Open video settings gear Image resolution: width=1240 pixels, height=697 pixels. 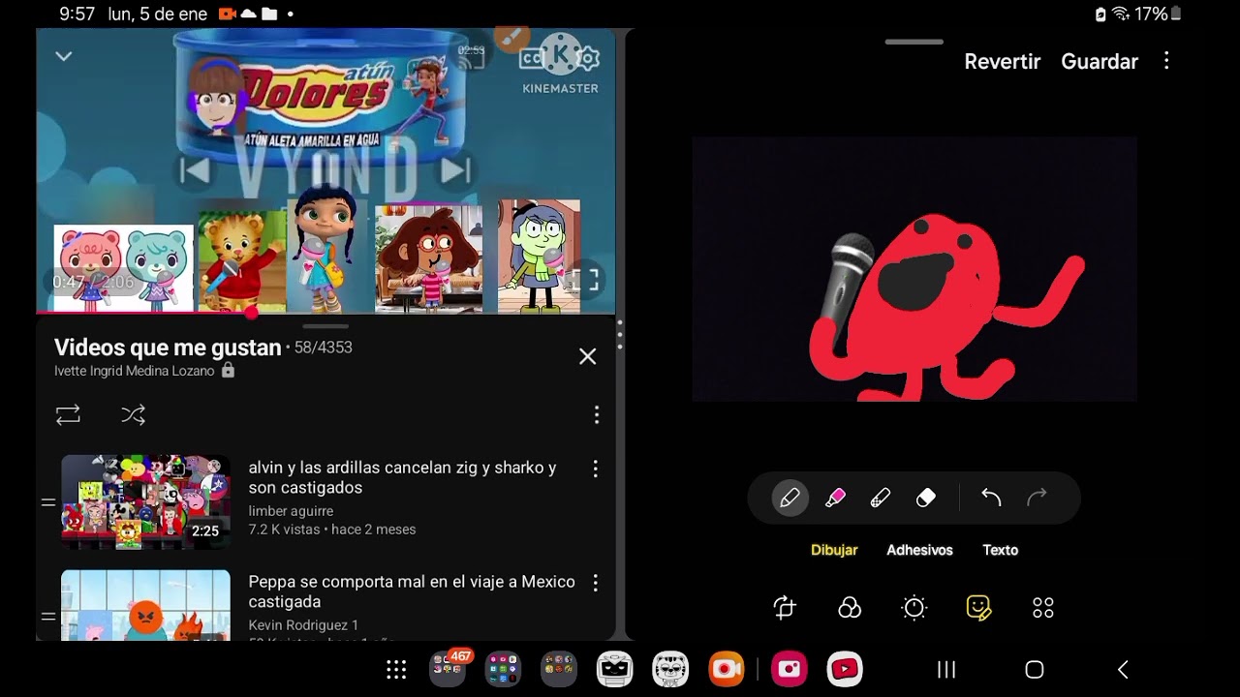[x=588, y=59]
